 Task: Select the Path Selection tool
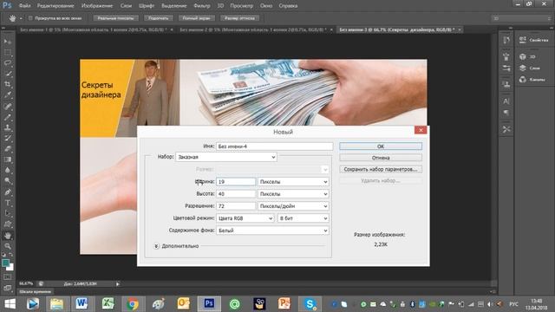[8, 214]
